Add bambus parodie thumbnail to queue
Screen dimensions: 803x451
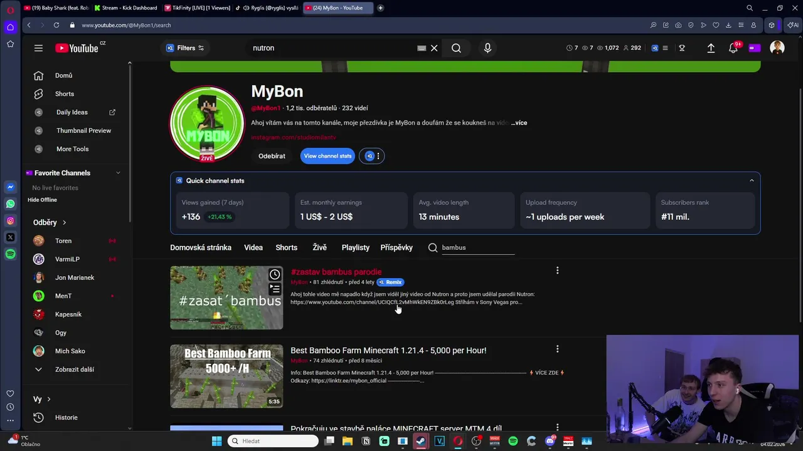275,289
